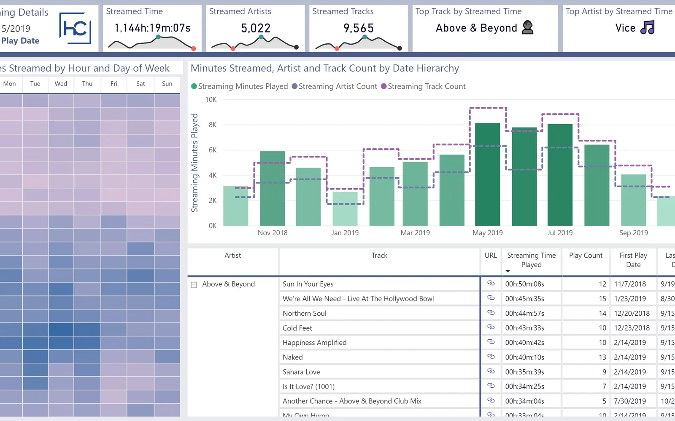Toggle Streaming Artist Count legend marker
The width and height of the screenshot is (675, 421).
click(x=294, y=86)
